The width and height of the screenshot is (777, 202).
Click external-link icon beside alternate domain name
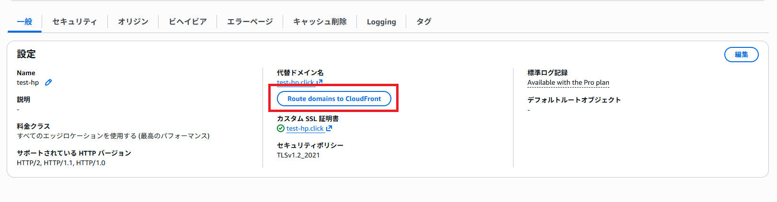point(320,82)
